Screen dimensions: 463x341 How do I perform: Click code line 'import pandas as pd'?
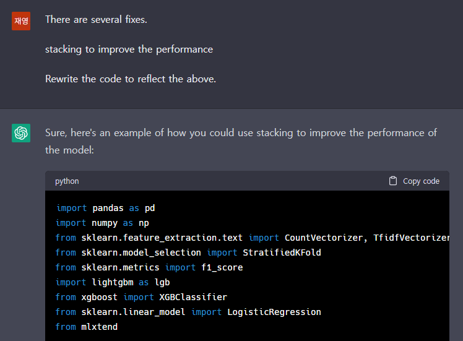coord(106,208)
